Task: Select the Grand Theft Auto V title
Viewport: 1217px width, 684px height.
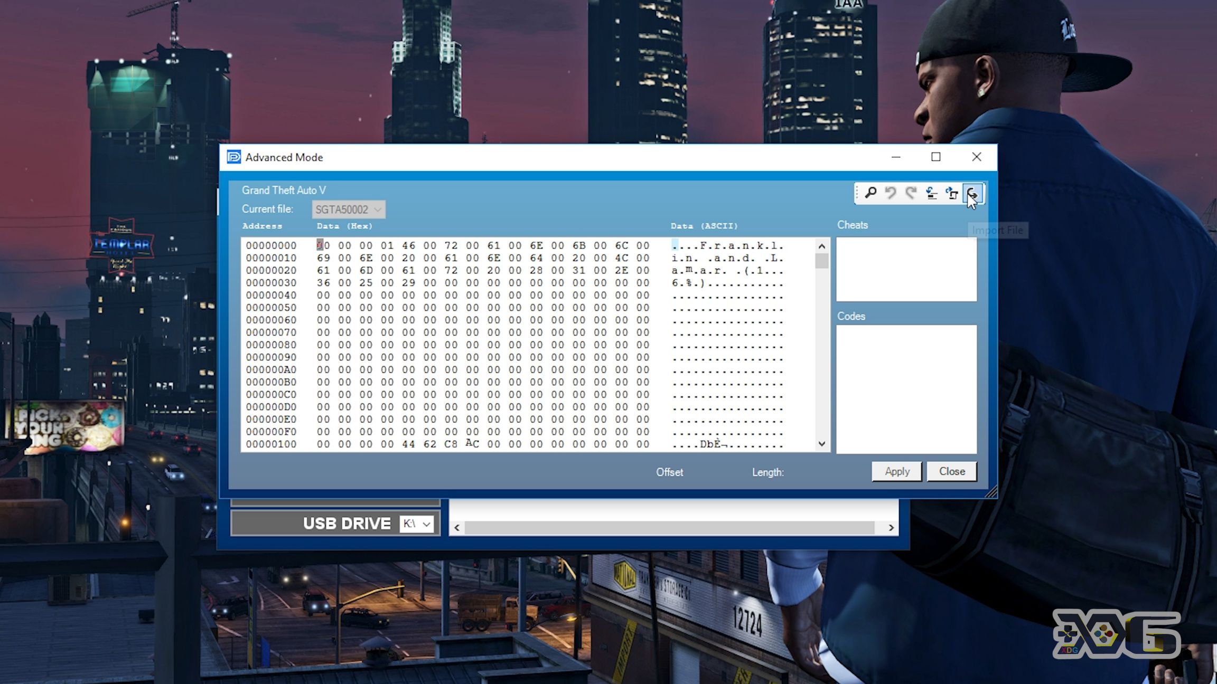Action: 284,189
